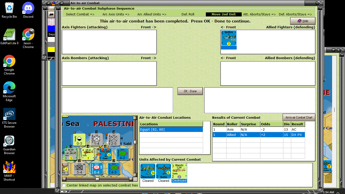
Task: Select the destroyed Macchi C.200 unit
Action: (179, 173)
